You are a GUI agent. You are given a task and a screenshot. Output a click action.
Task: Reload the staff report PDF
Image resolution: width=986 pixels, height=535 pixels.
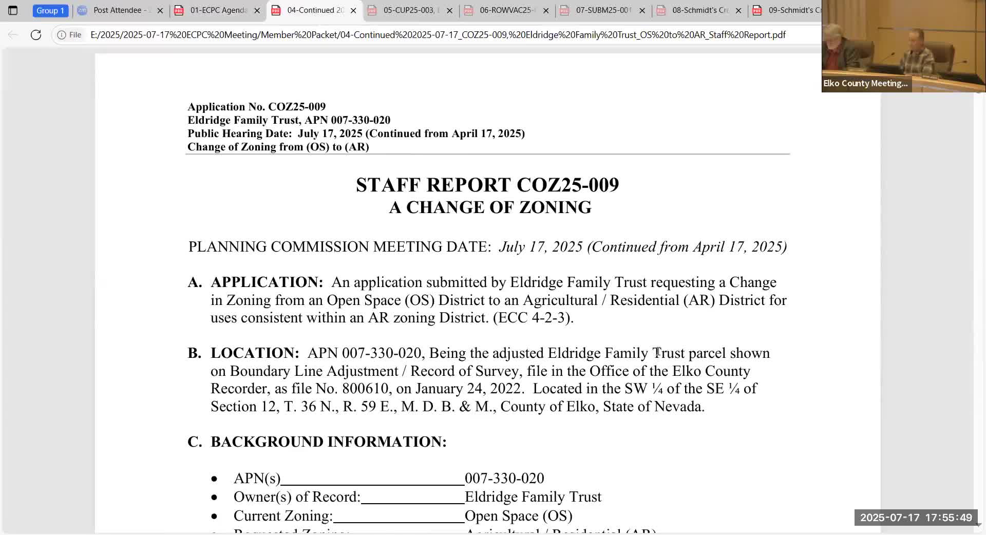pyautogui.click(x=36, y=34)
